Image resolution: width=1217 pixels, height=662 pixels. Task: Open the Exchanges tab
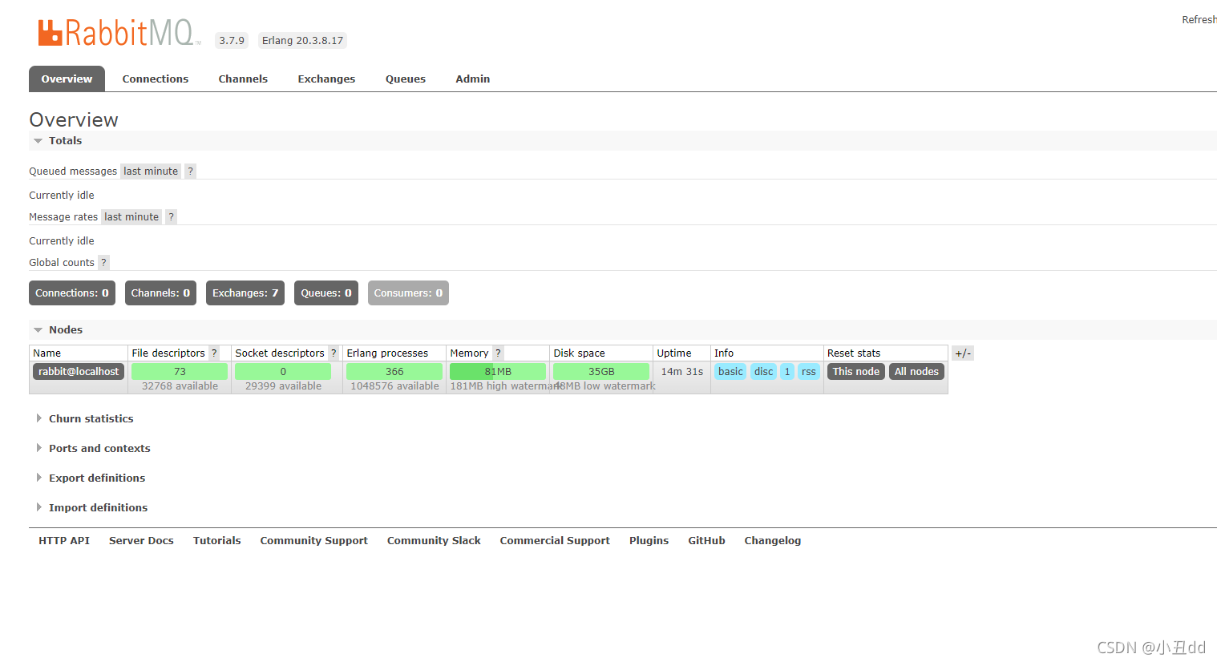[326, 79]
